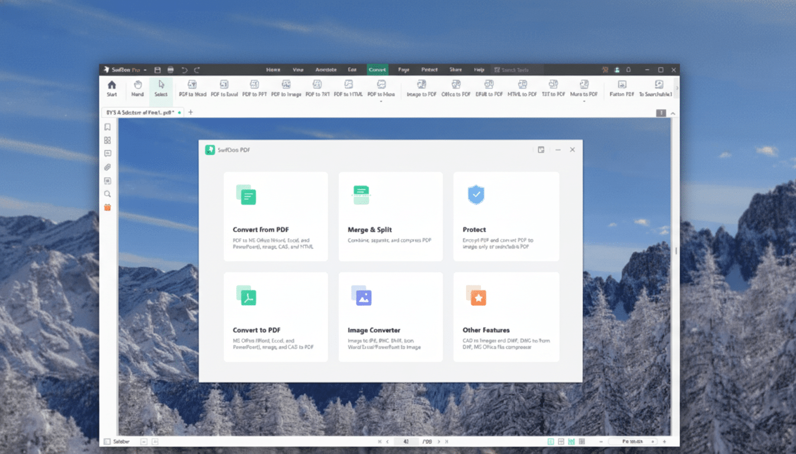Image resolution: width=796 pixels, height=454 pixels.
Task: Open the zoom percentage dropdown
Action: point(632,441)
